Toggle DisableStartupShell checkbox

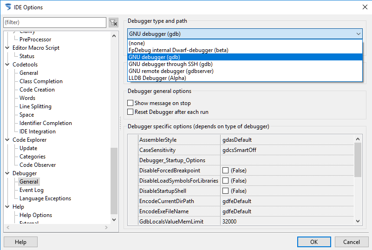[225, 191]
